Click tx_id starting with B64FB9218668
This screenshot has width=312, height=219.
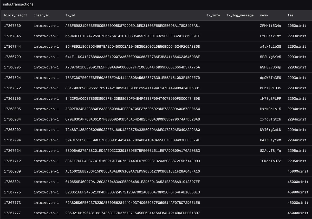click(133, 47)
